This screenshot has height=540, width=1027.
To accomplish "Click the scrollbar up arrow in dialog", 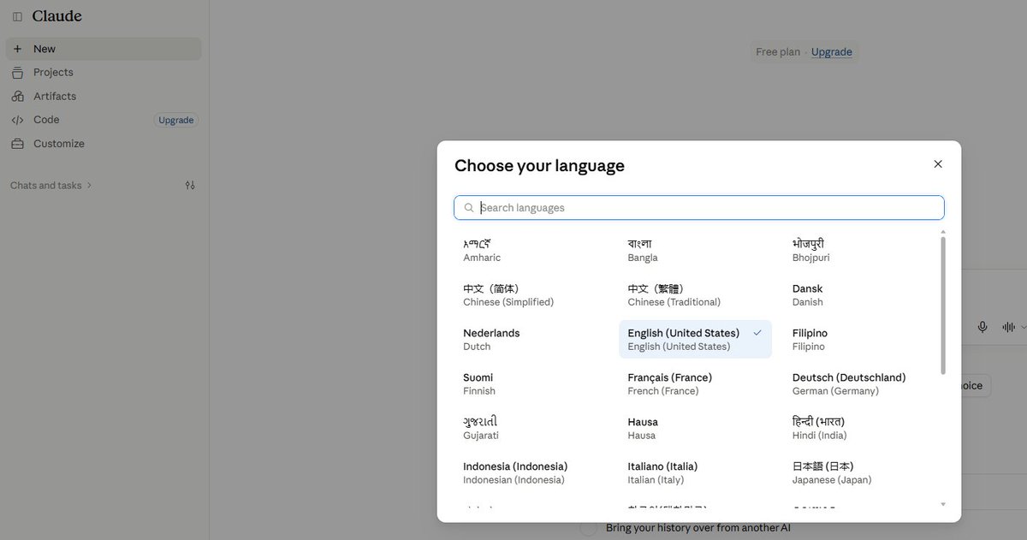I will click(943, 232).
